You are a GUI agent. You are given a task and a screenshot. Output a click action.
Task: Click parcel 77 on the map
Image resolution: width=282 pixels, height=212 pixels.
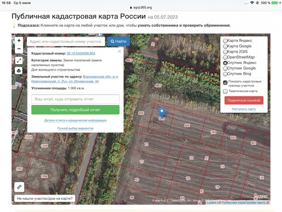tap(142, 162)
